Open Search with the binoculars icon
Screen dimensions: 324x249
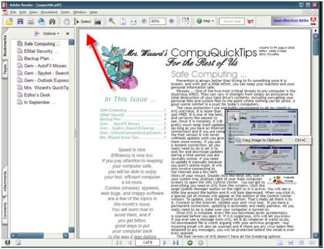click(52, 22)
